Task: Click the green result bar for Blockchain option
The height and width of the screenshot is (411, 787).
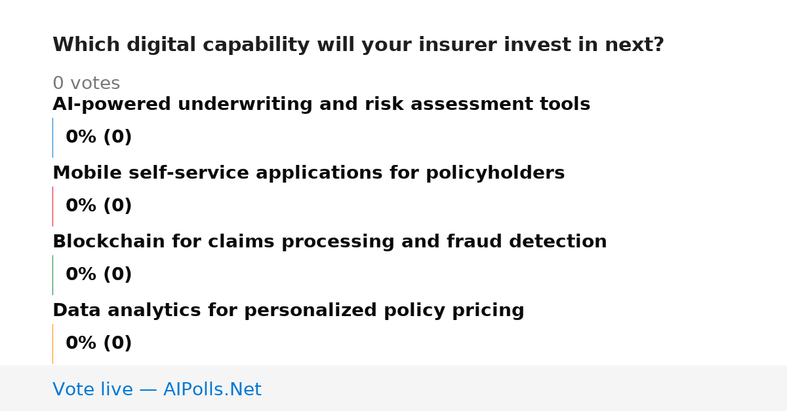Action: click(52, 275)
